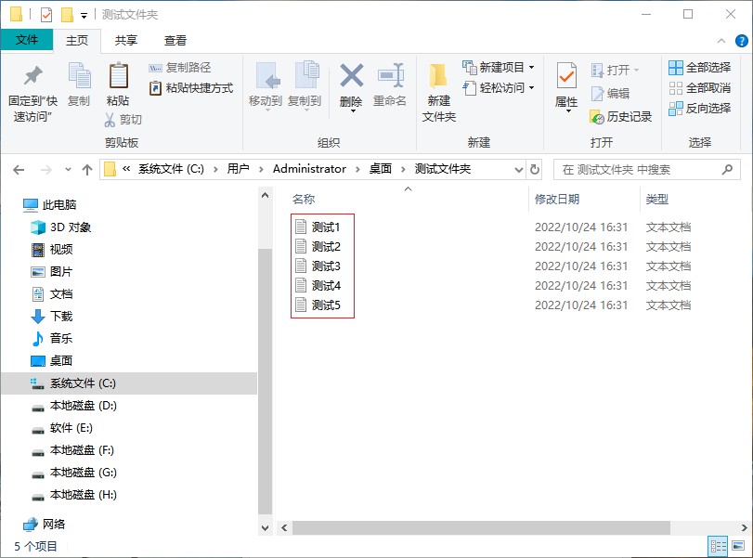Switch to details view in status bar
The height and width of the screenshot is (558, 753).
(x=718, y=546)
